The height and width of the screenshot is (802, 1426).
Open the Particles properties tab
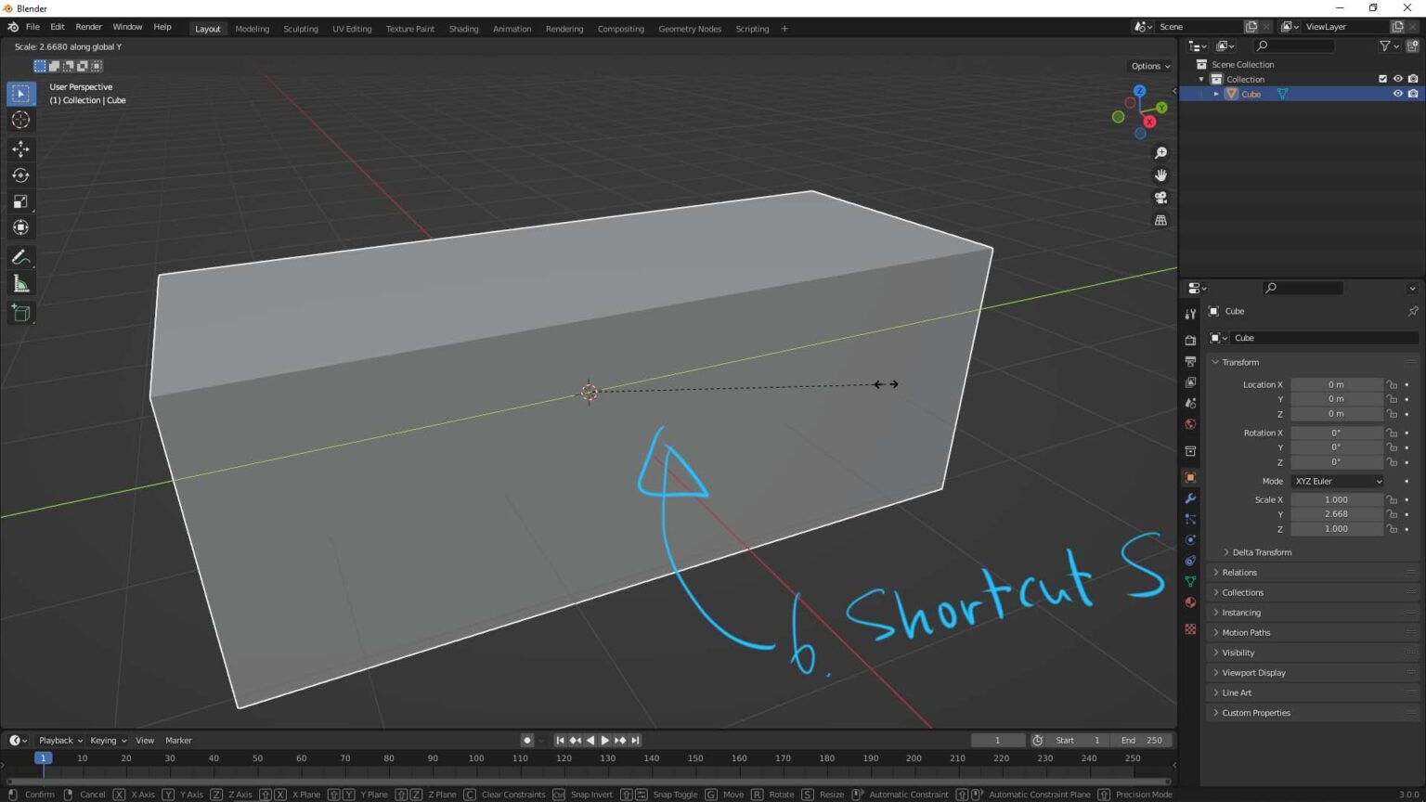pos(1190,519)
